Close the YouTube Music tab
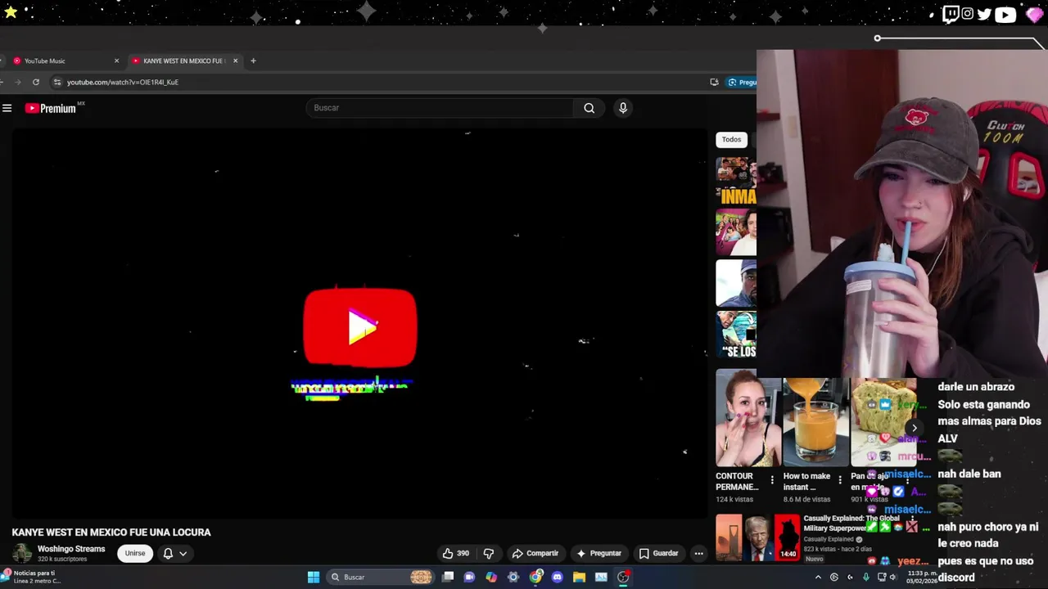This screenshot has height=589, width=1048. pyautogui.click(x=116, y=61)
